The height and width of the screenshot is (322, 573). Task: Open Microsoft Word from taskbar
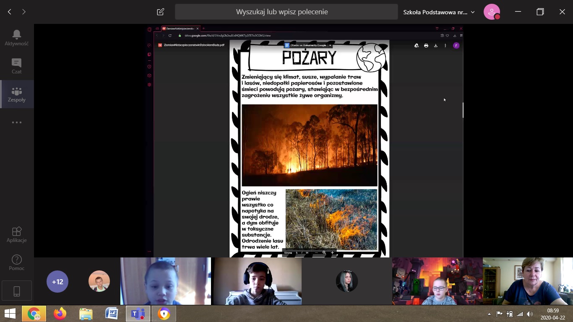pos(112,314)
